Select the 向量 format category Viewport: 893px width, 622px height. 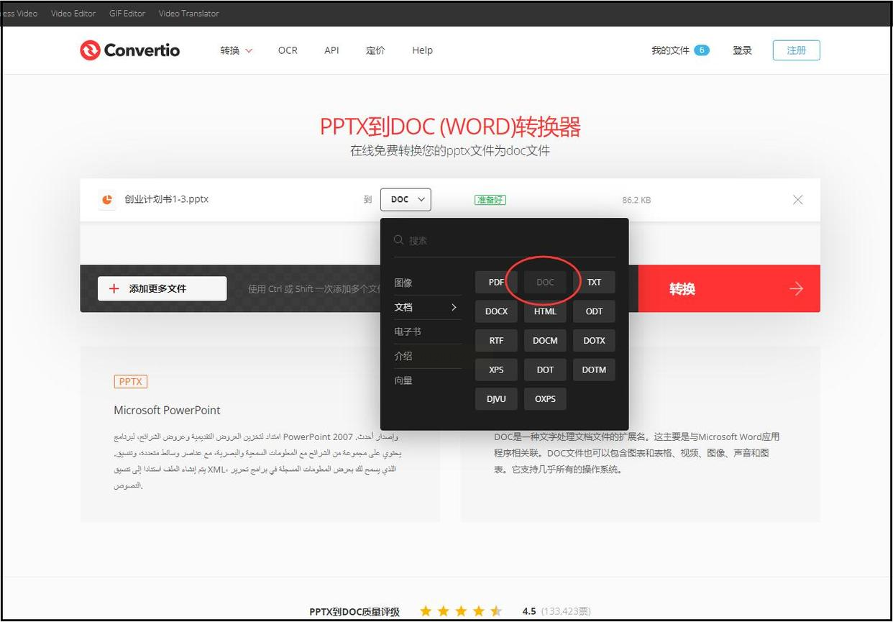pos(403,380)
